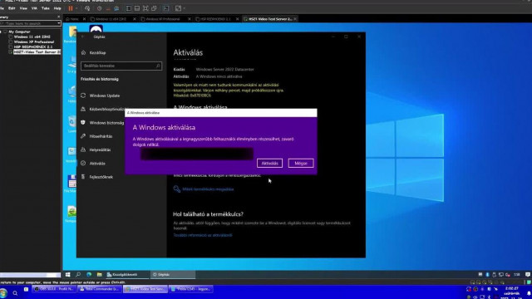
Task: Select HSP REDPHOENIX 2.1 in library
Action: click(33, 47)
